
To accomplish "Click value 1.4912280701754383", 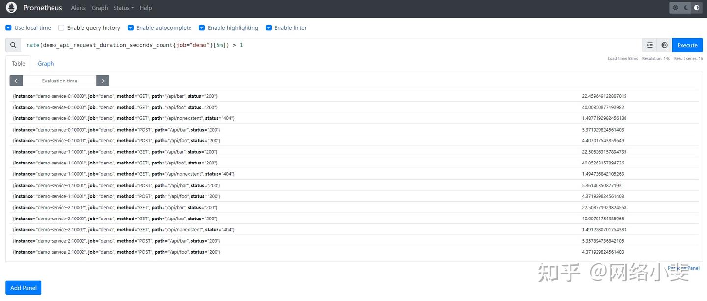I will 604,230.
